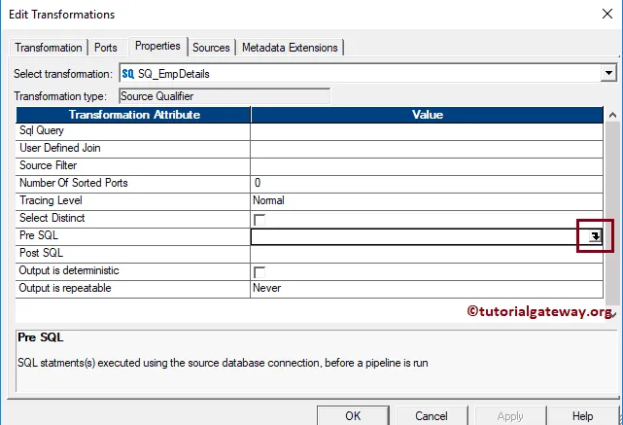Click the Source Filter value cell
Screen dimensions: 623x425
pyautogui.click(x=427, y=166)
